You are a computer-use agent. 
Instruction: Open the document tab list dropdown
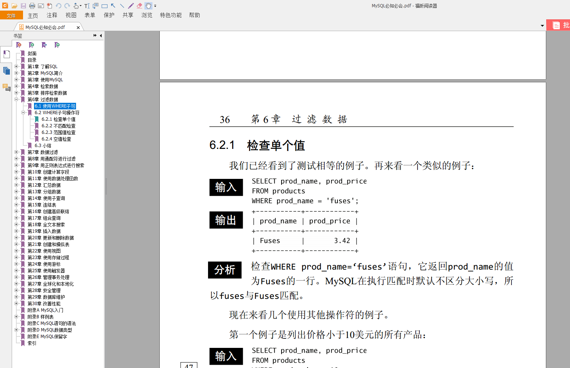pos(542,26)
